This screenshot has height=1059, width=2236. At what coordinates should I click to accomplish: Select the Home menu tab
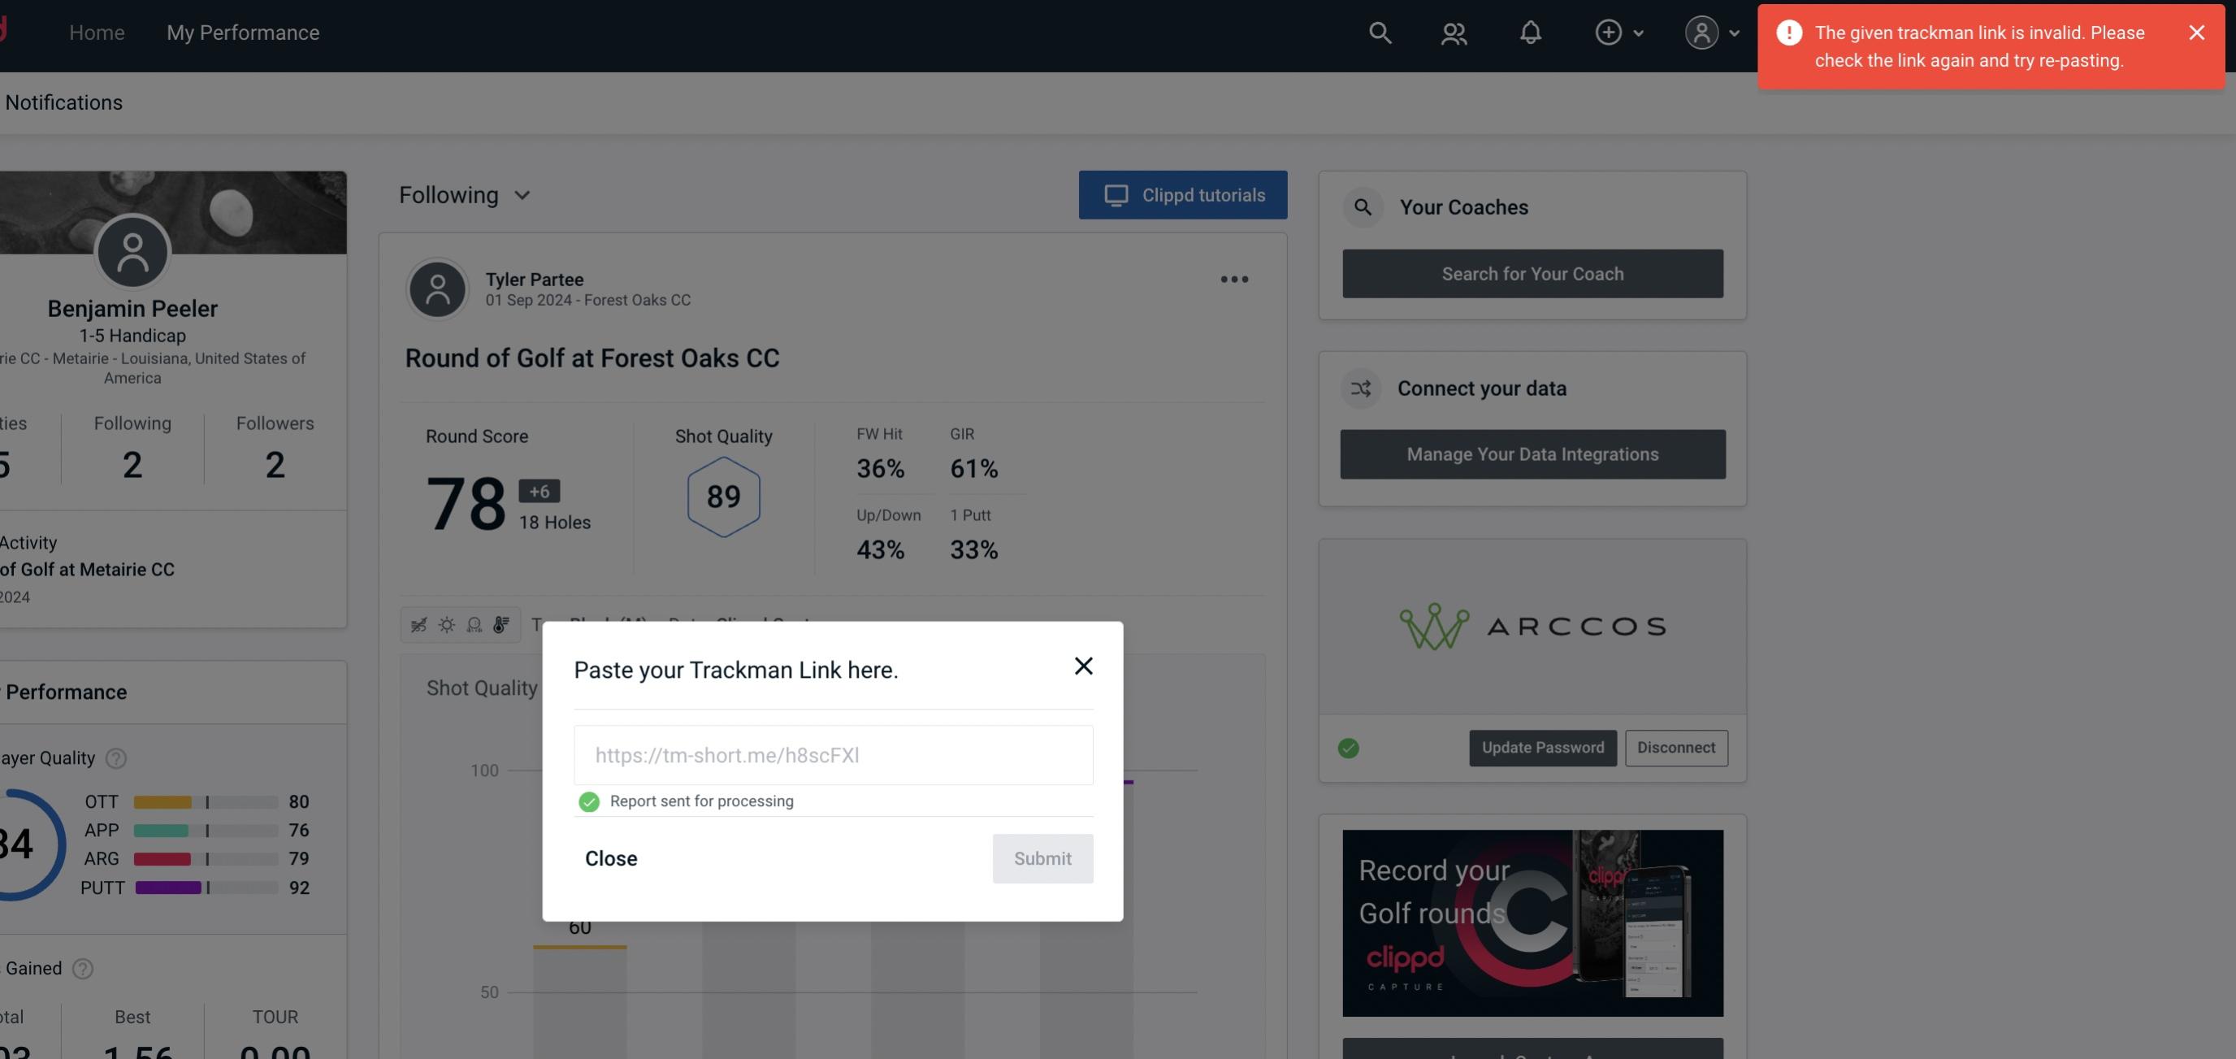(x=97, y=32)
